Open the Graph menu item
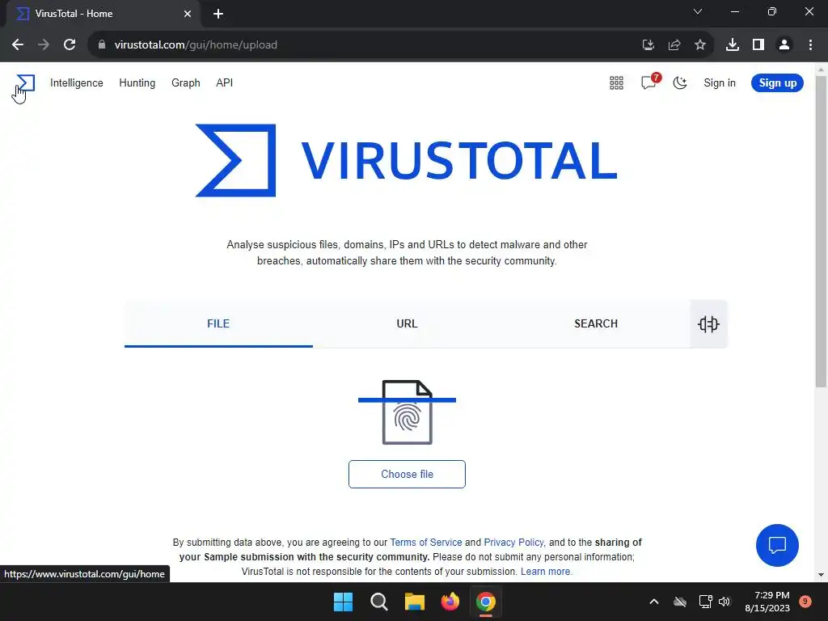Viewport: 828px width, 621px height. pos(186,83)
